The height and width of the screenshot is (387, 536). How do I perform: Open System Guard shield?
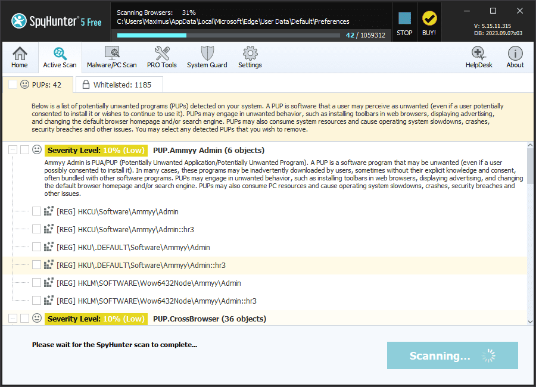pos(207,57)
